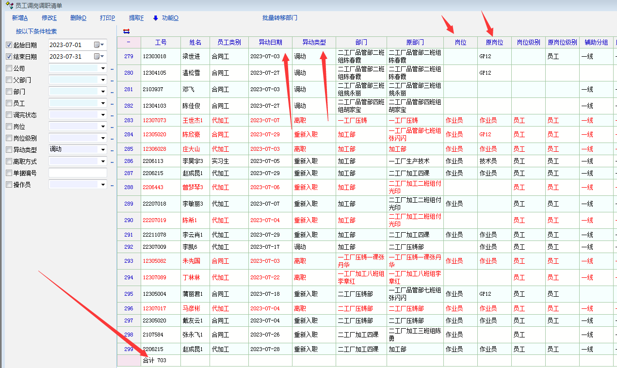The height and width of the screenshot is (368, 617).
Task: Click the small browse dots next to 公司
Action: [112, 69]
